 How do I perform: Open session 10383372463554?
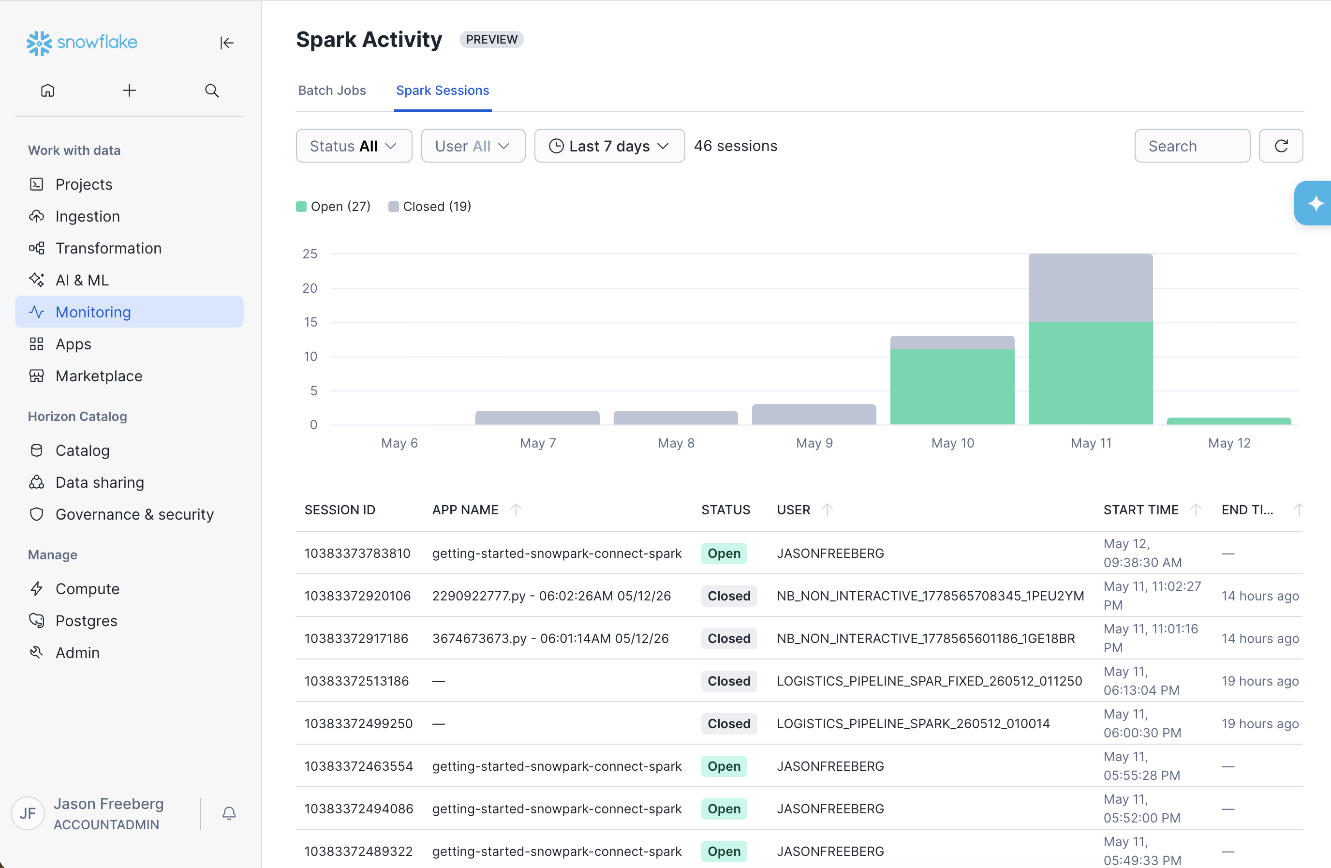click(358, 765)
